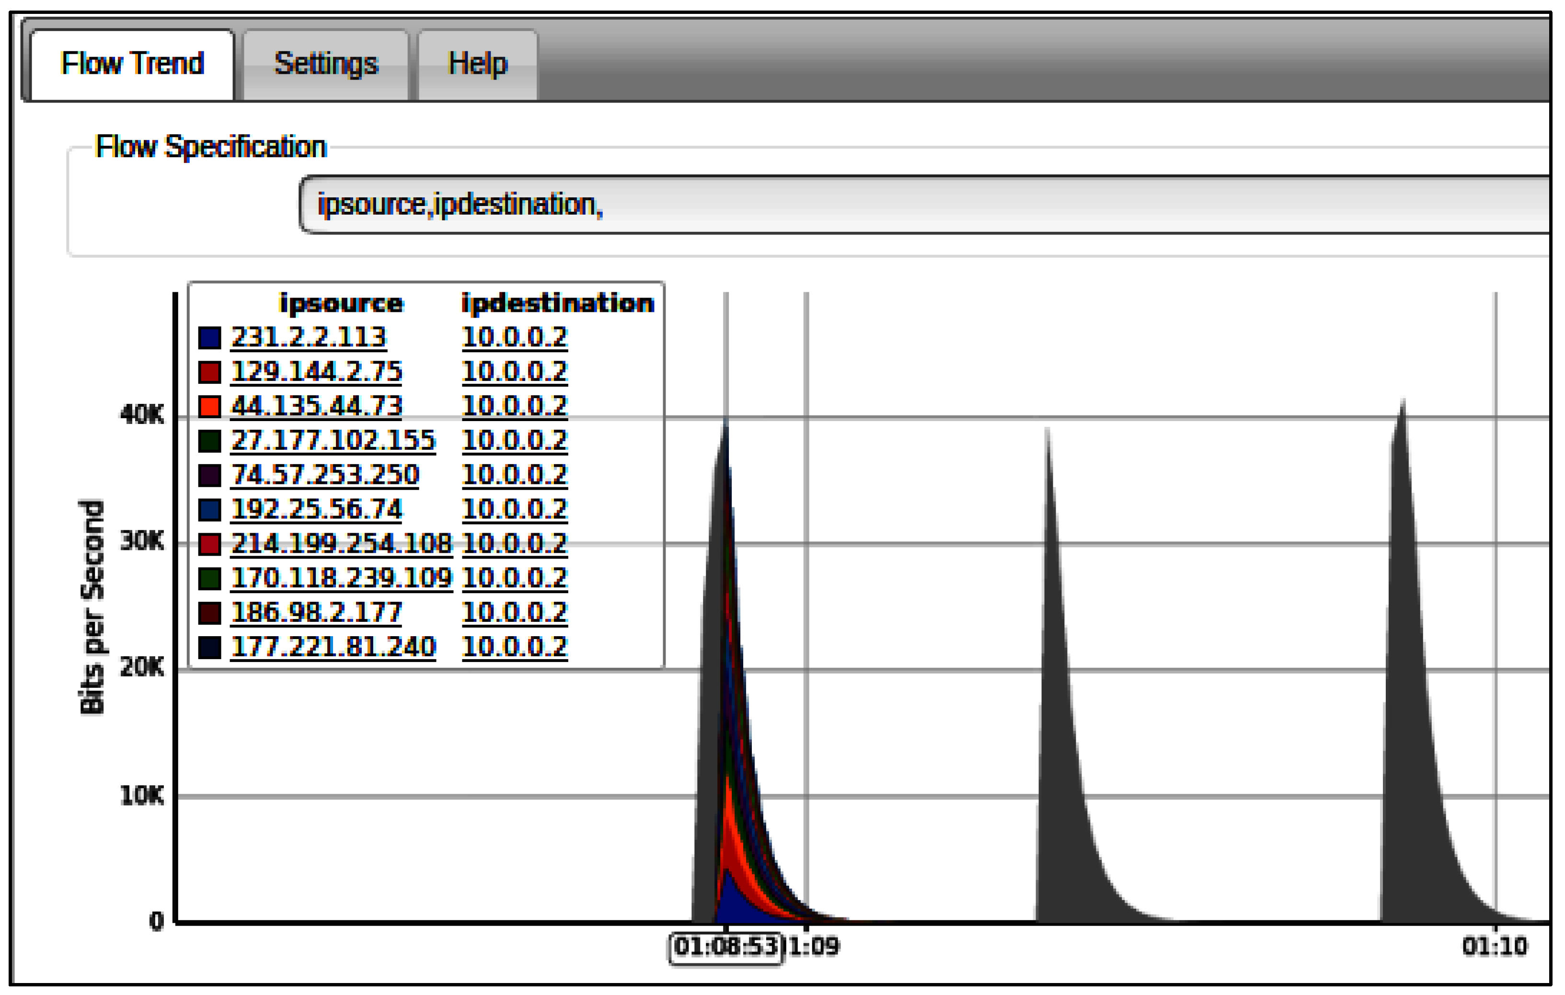Click the 231.2.2.113 source IP link
Screen dimensions: 1565x995
pos(309,337)
